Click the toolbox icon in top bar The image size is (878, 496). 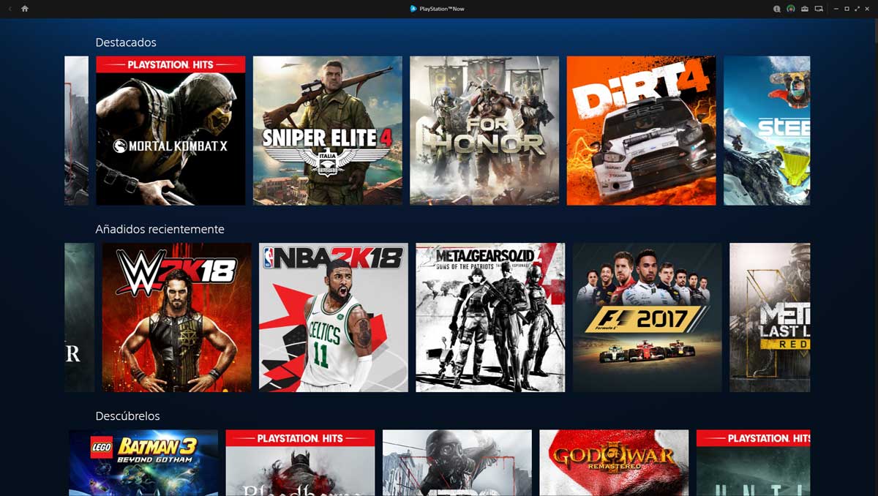805,9
